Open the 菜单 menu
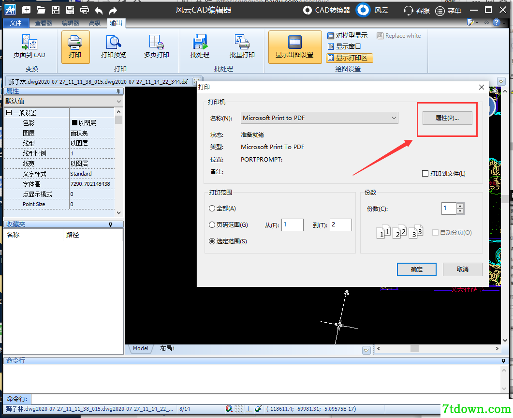Screen dimensions: 513x418 (448, 11)
